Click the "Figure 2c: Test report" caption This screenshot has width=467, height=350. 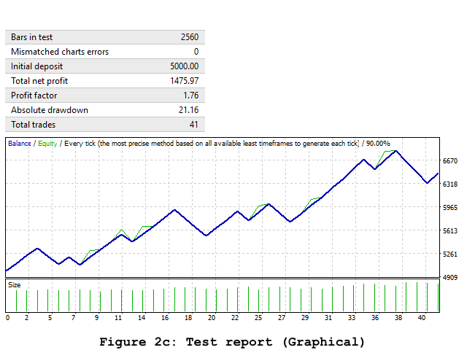232,341
